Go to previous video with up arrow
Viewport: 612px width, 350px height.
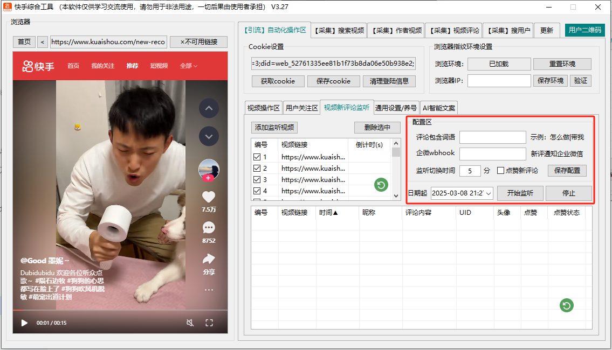point(209,109)
